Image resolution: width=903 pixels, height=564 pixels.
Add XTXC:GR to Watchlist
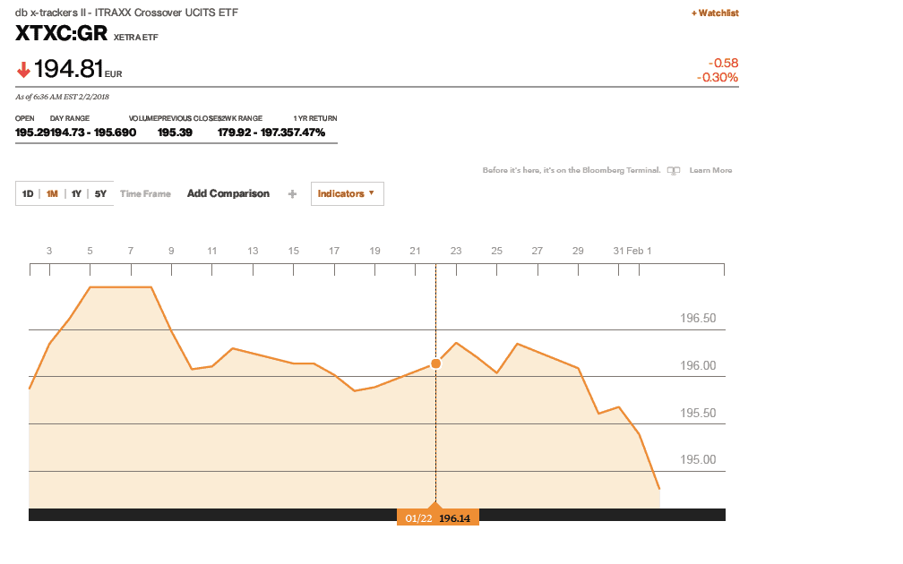[x=715, y=13]
